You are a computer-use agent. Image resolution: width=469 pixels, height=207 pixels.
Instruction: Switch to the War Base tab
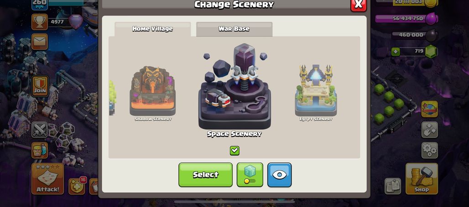(234, 29)
